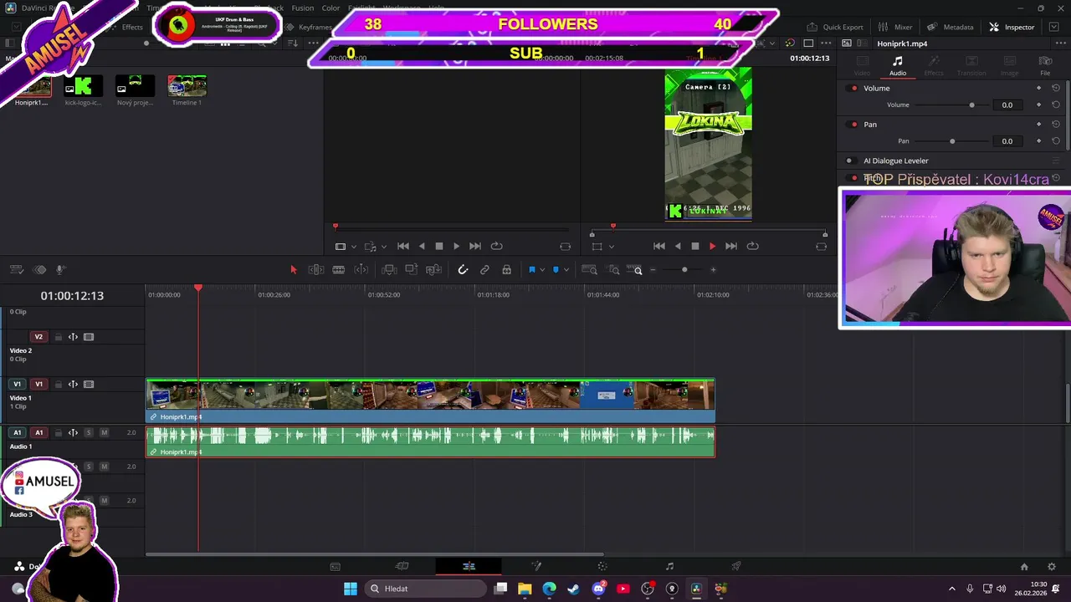Click the V2 destination control button
Image resolution: width=1071 pixels, height=602 pixels.
point(38,337)
